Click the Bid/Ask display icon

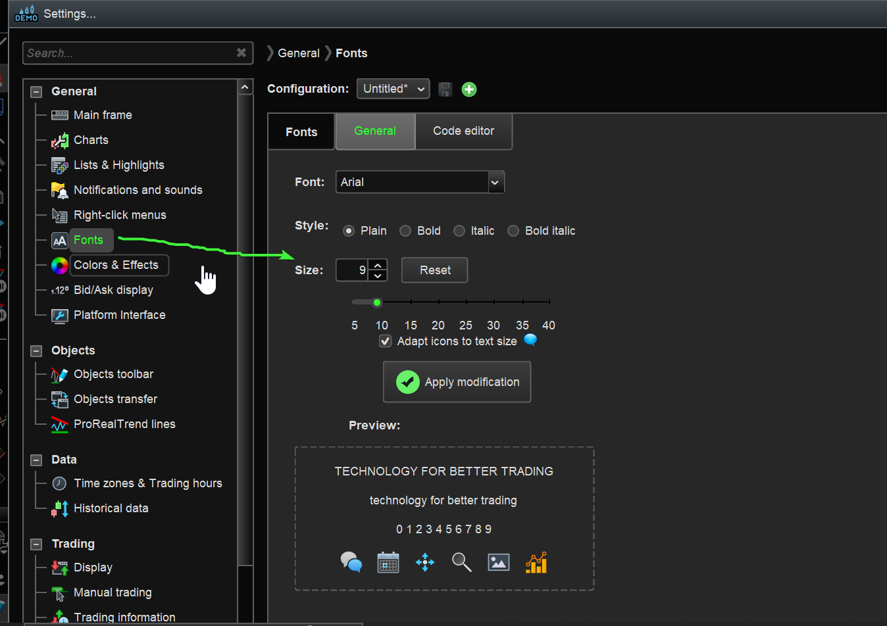click(60, 290)
